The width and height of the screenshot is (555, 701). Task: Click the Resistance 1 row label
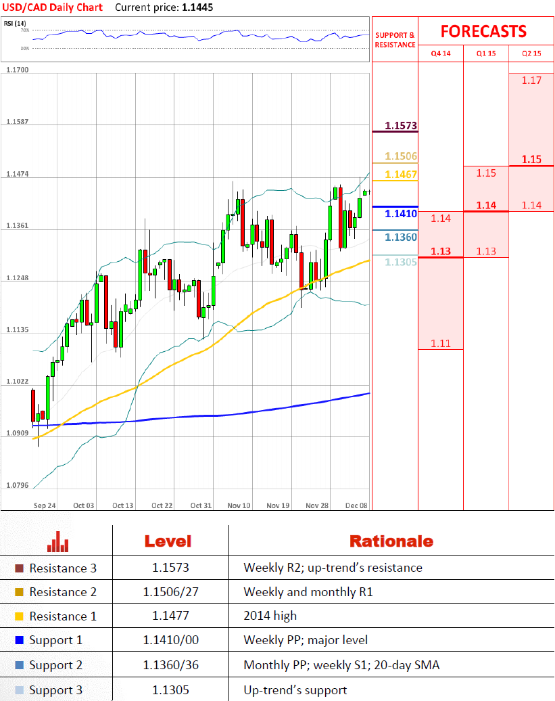click(x=63, y=616)
